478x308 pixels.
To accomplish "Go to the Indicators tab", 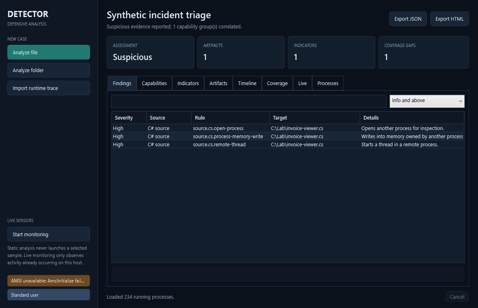I will [x=188, y=83].
